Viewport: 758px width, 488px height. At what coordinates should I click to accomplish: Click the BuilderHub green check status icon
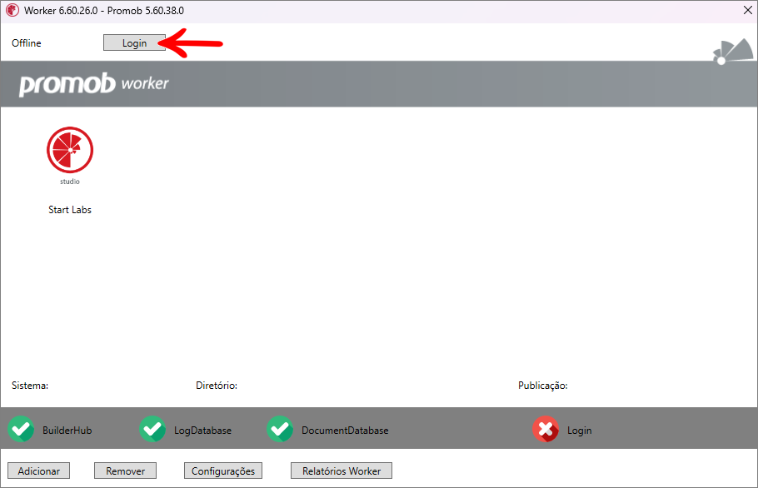point(21,429)
